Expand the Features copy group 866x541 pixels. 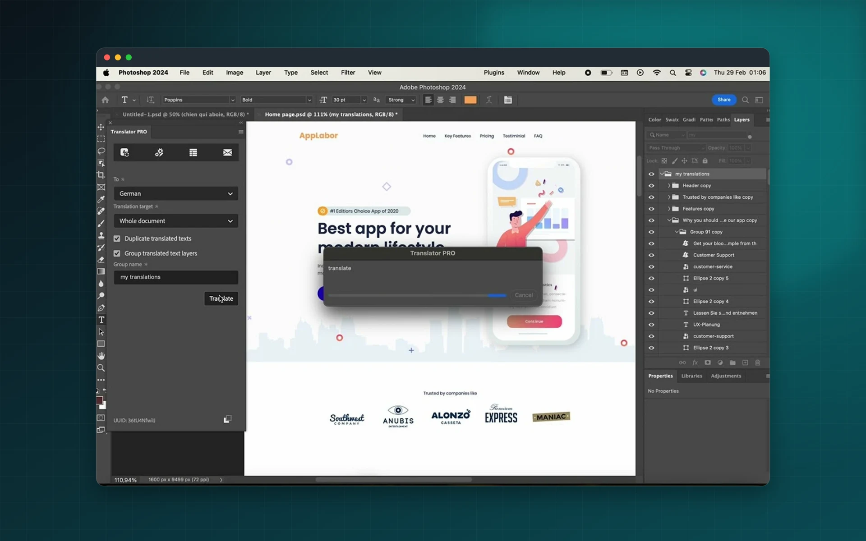tap(669, 209)
